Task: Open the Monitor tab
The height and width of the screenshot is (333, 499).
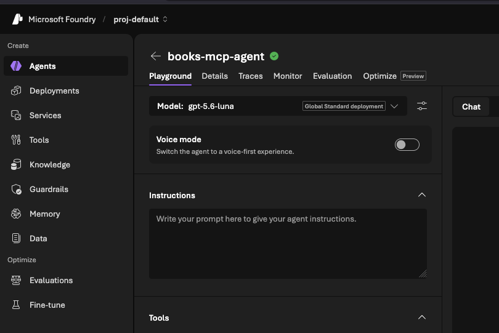Action: pyautogui.click(x=288, y=76)
